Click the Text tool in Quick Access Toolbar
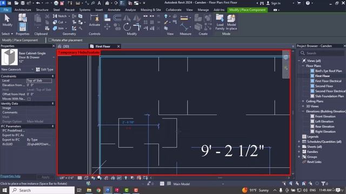346x194 pixels. (x=99, y=3)
